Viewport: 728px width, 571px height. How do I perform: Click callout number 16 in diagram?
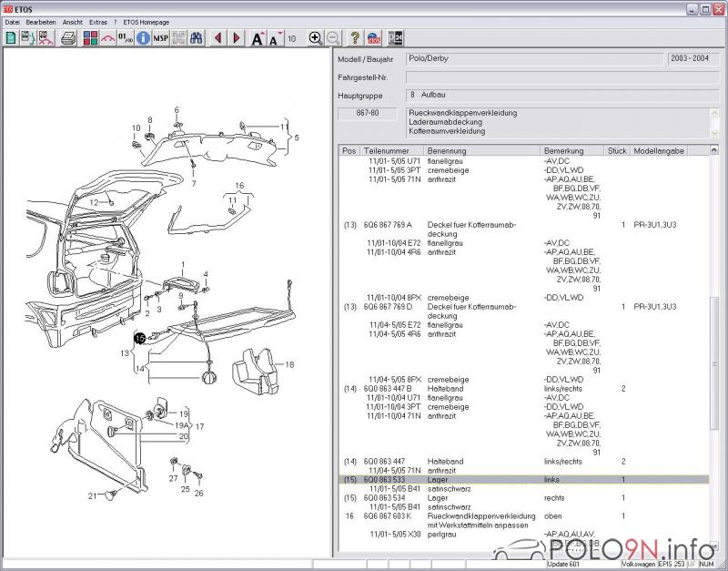tap(239, 186)
